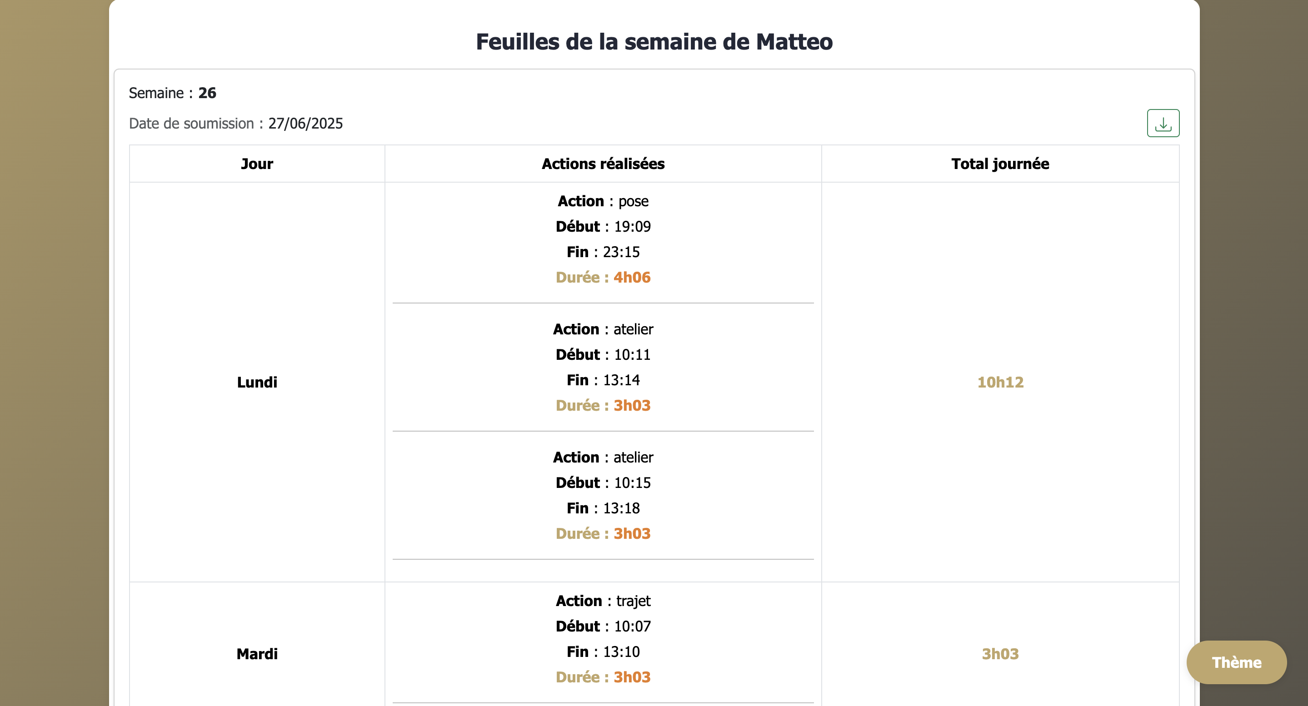Click the end time 23:15
Image resolution: width=1308 pixels, height=706 pixels.
click(621, 252)
